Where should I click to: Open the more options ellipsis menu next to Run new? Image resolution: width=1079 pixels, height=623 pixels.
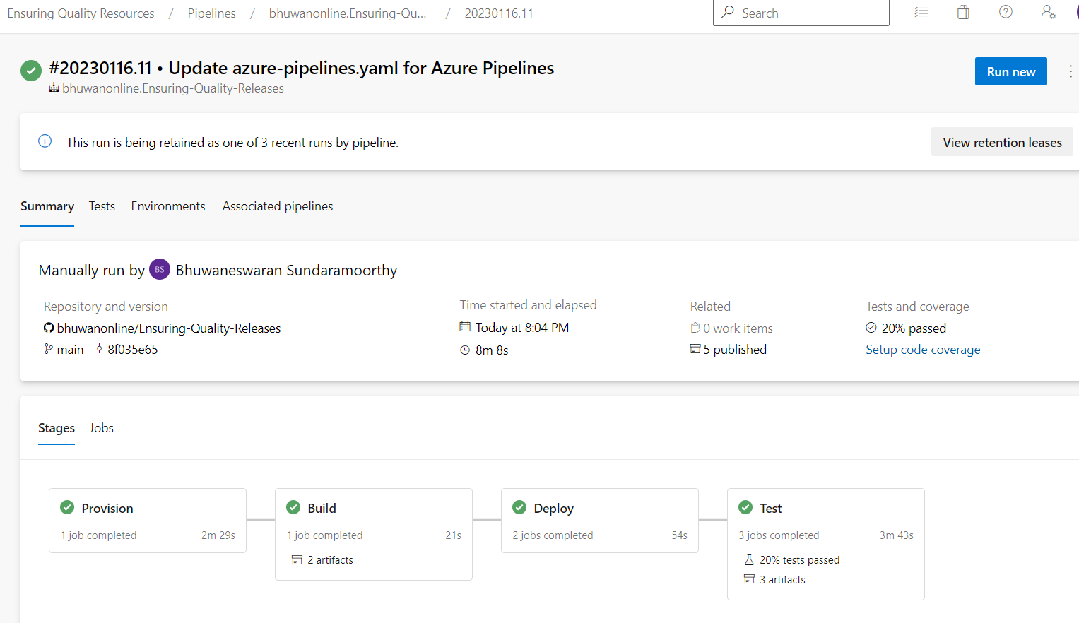click(1071, 71)
